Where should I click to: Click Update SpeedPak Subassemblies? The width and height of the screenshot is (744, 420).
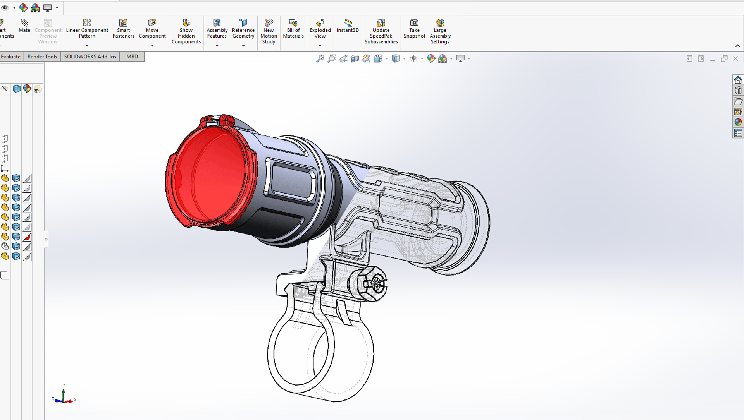point(381,31)
